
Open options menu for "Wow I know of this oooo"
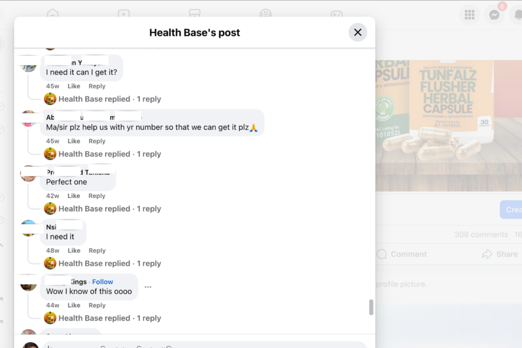click(148, 287)
